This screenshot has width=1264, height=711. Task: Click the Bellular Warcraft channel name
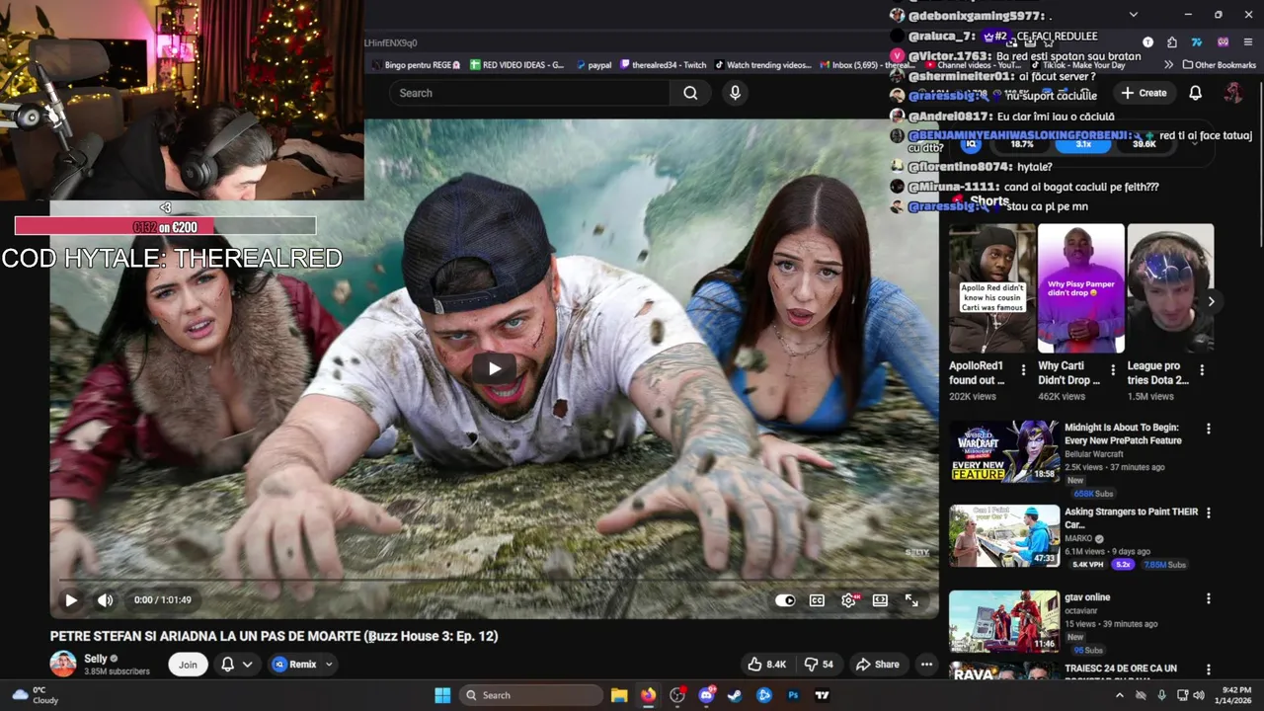[x=1094, y=454]
